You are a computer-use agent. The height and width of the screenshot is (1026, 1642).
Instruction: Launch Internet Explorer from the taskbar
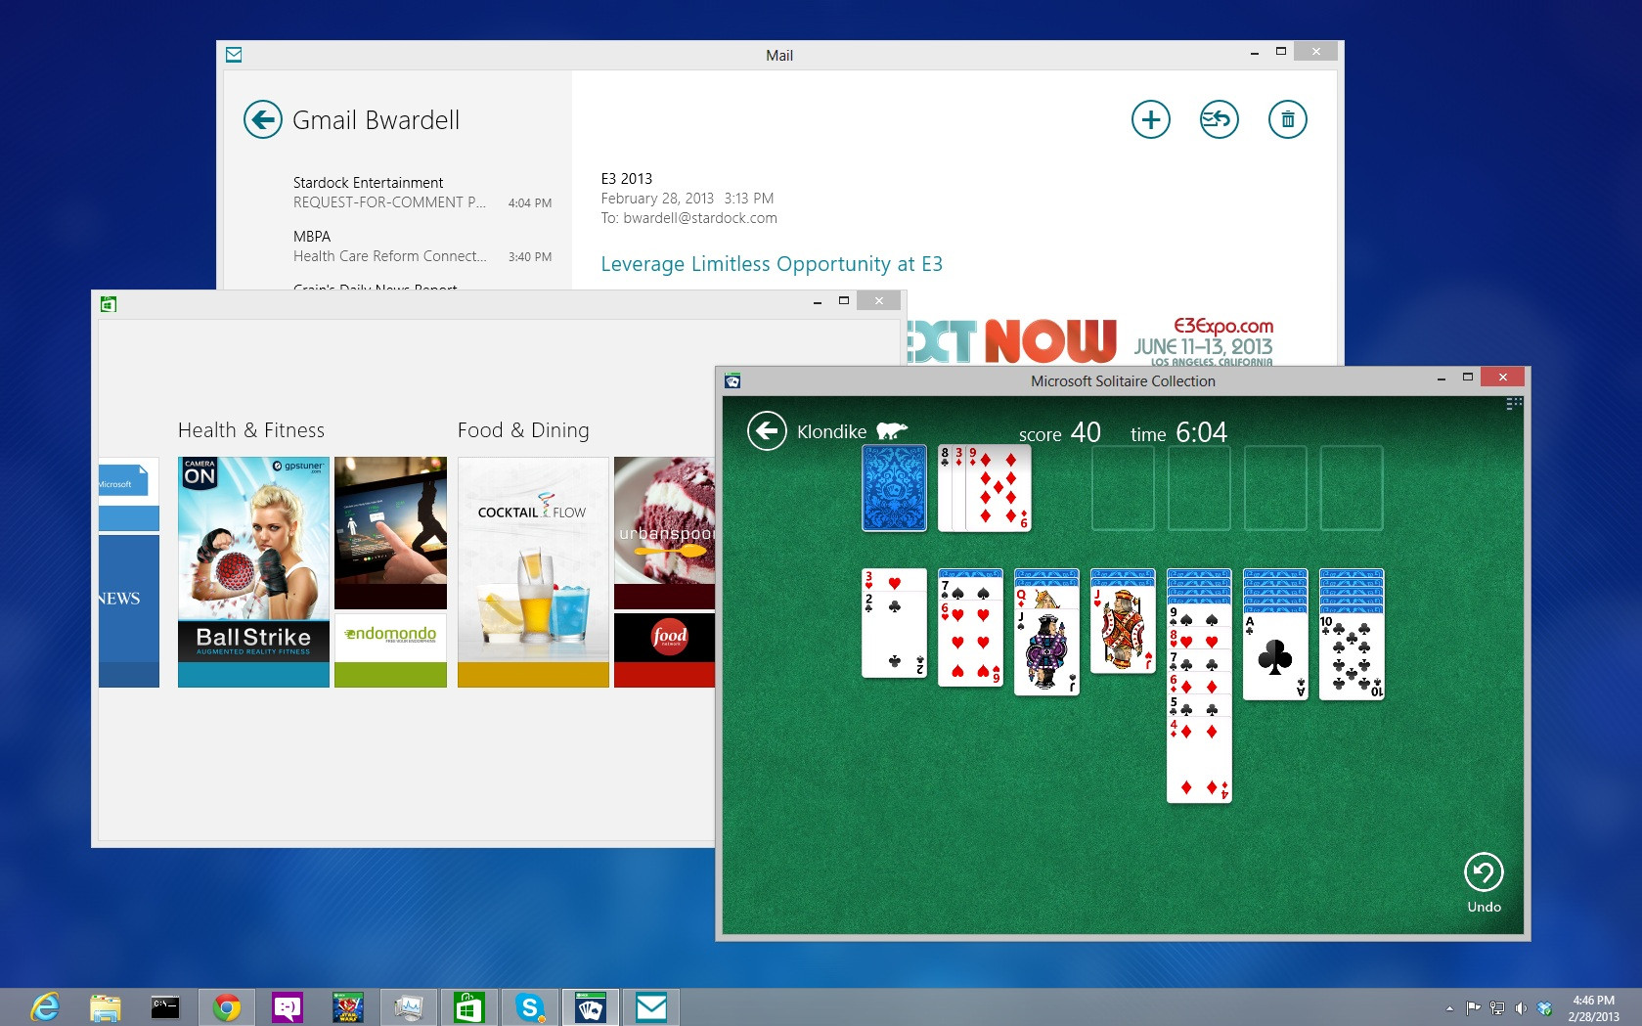click(x=46, y=1006)
